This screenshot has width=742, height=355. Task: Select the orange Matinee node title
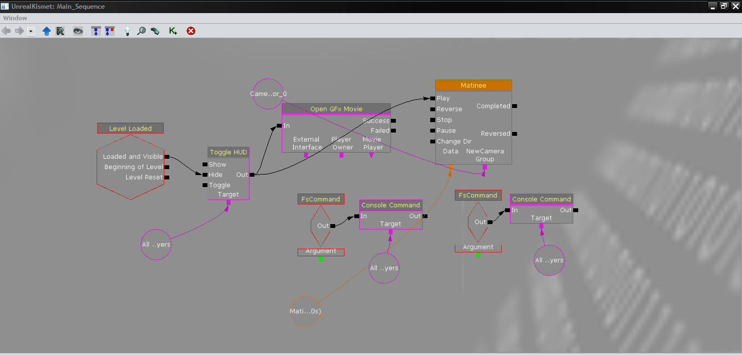click(x=473, y=85)
